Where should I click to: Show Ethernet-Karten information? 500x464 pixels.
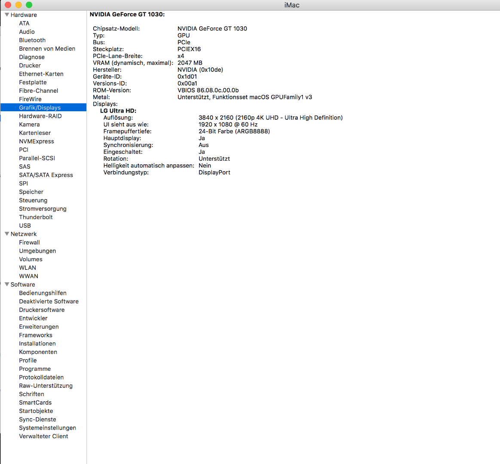click(x=41, y=73)
